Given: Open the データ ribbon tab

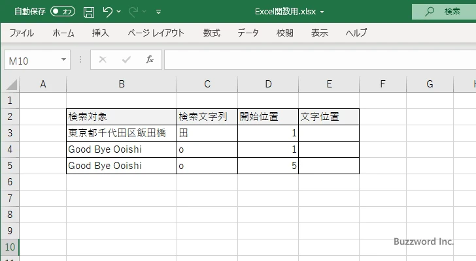Looking at the screenshot, I should 248,33.
